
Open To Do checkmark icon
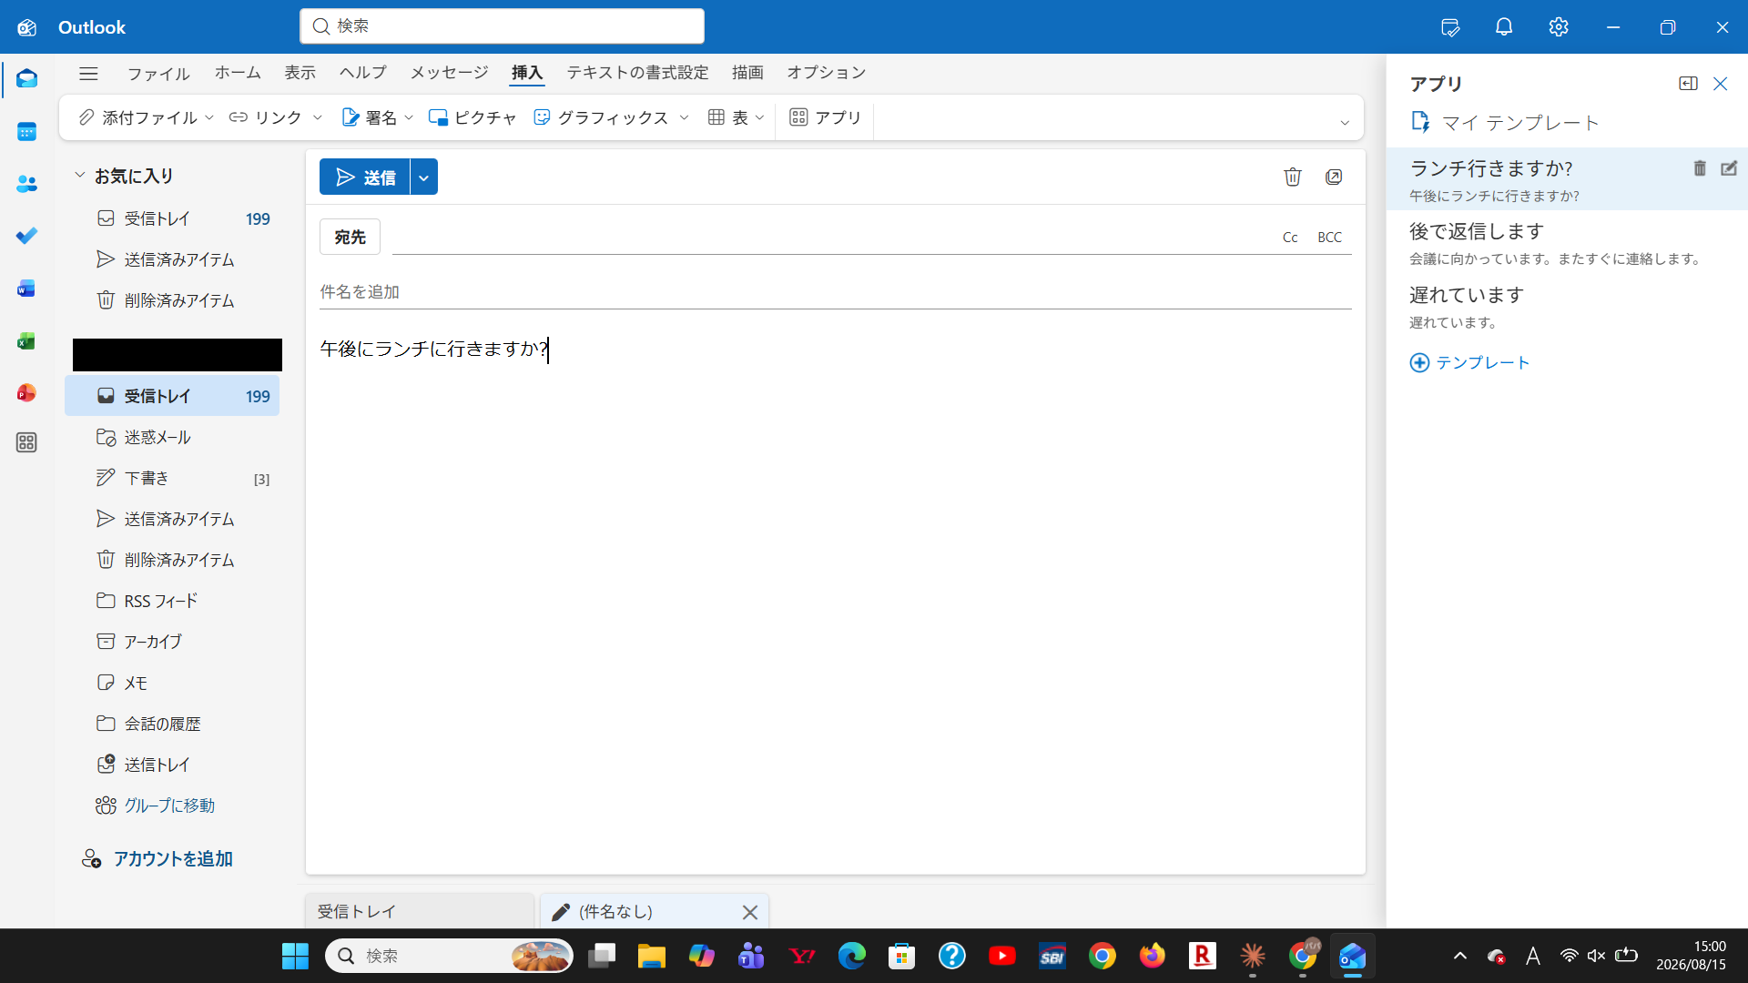pos(26,236)
